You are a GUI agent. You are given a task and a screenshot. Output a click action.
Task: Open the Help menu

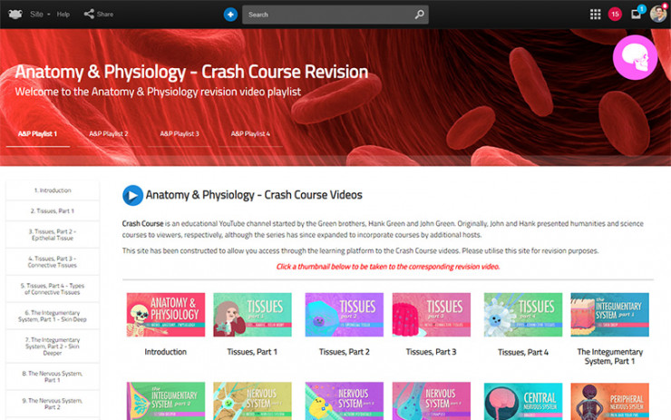pyautogui.click(x=63, y=15)
